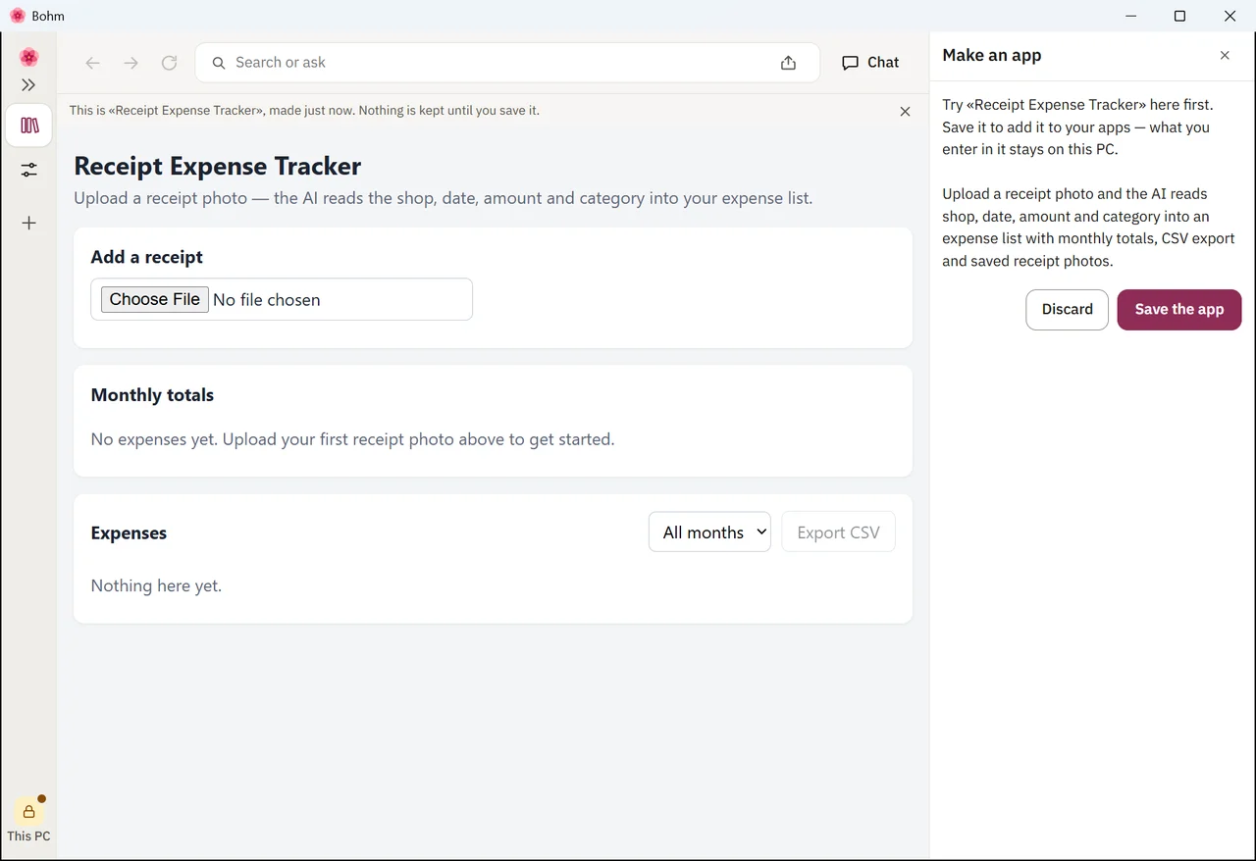The width and height of the screenshot is (1256, 861).
Task: Open the Chat panel
Action: [870, 63]
